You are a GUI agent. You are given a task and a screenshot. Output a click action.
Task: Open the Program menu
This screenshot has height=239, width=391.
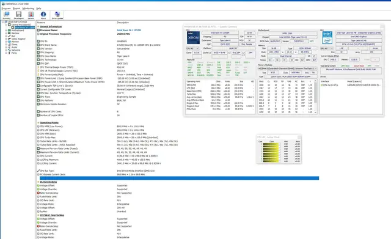6,9
